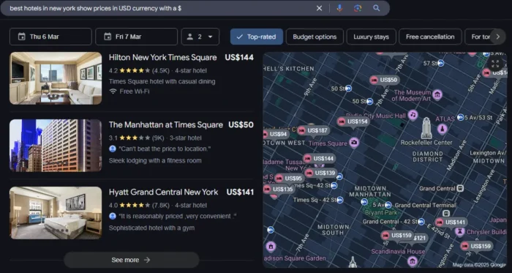Click the Scandinavia House marker icon
Screen dimensions: 512x273
click(x=413, y=261)
